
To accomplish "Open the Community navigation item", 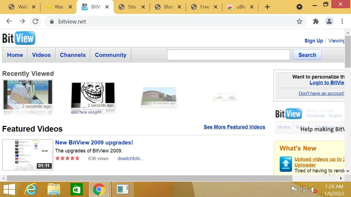I will point(111,55).
